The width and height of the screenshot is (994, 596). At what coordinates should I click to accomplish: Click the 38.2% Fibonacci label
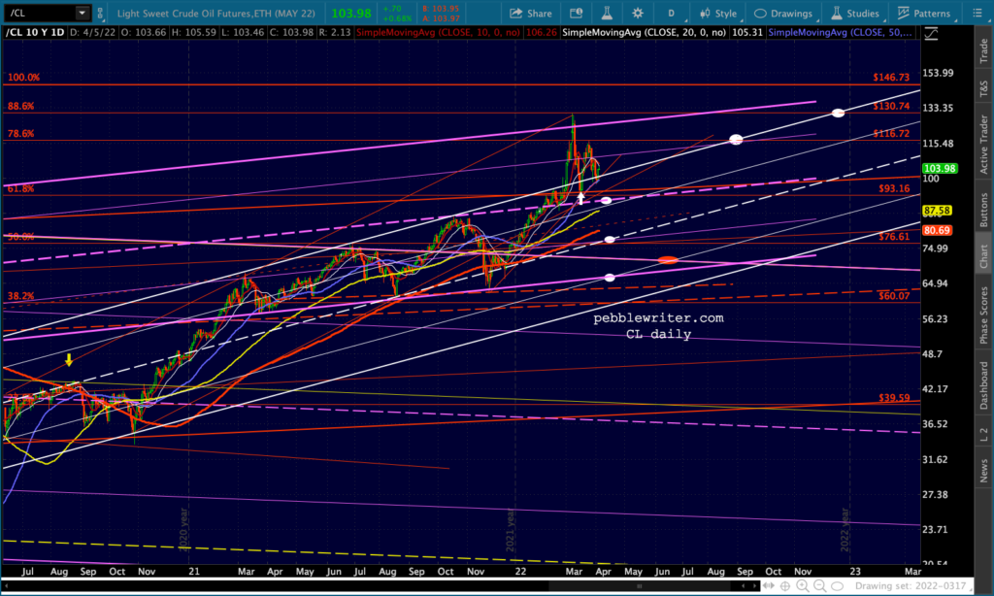[21, 296]
